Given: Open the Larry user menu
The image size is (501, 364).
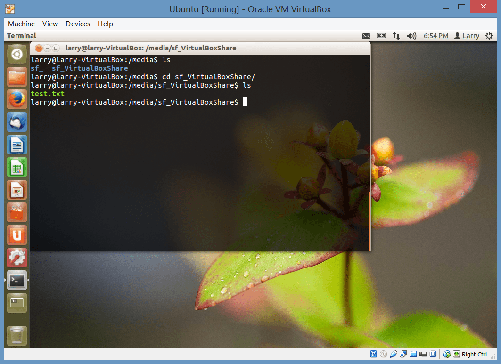Looking at the screenshot, I should [467, 36].
